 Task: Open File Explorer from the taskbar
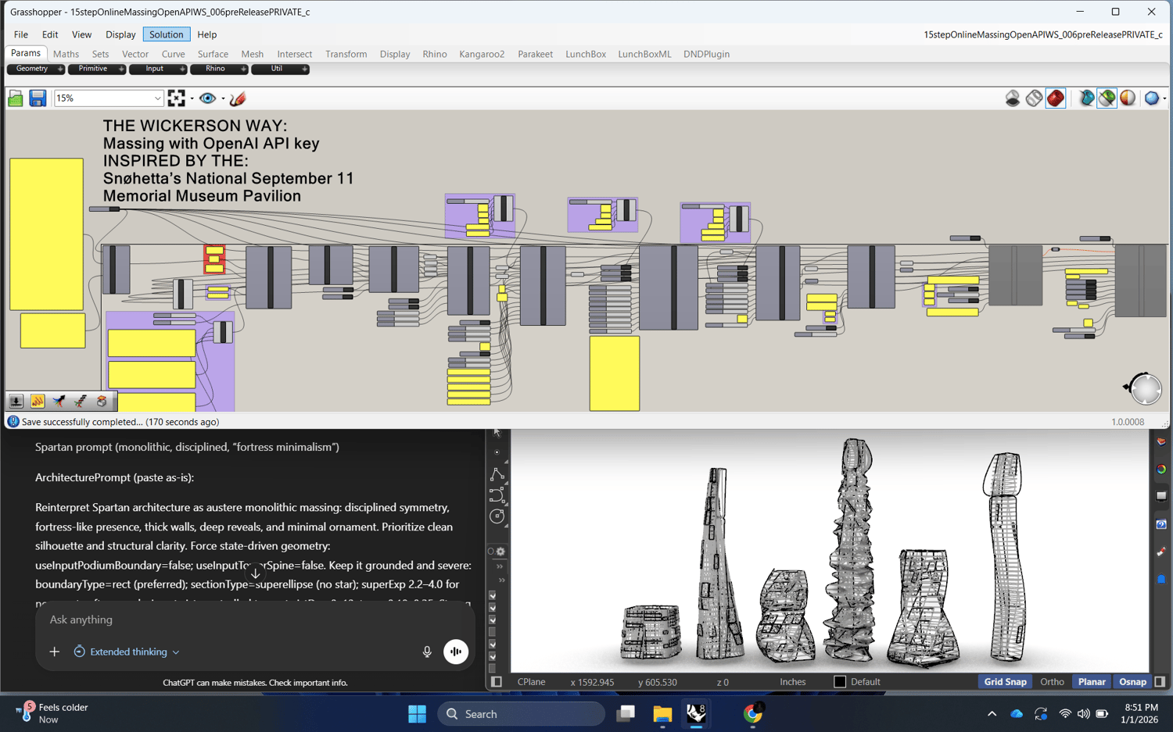point(662,714)
